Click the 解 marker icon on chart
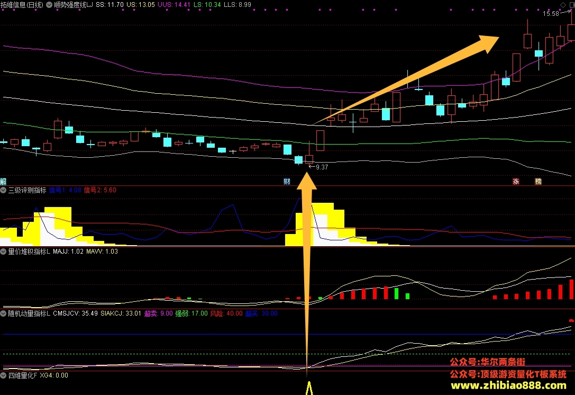575x395 pixels. tap(3, 181)
